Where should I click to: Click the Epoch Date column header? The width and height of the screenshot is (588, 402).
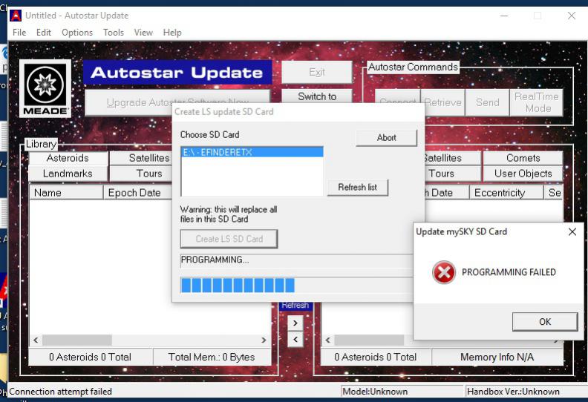coord(137,193)
